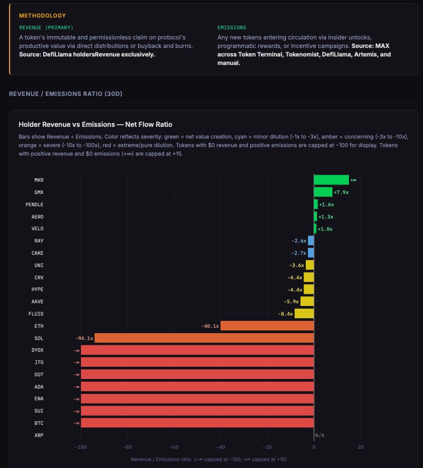Select the DYDX red bar
Image resolution: width=423 pixels, height=468 pixels.
pos(197,350)
